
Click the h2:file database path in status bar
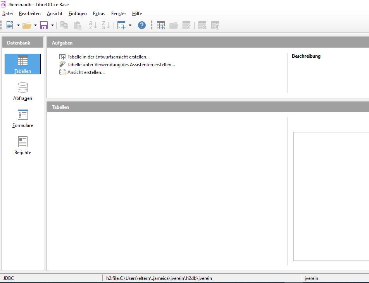pos(159,278)
